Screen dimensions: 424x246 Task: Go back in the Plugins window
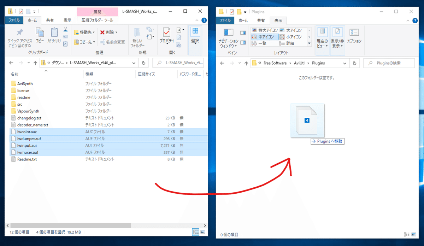coord(222,63)
